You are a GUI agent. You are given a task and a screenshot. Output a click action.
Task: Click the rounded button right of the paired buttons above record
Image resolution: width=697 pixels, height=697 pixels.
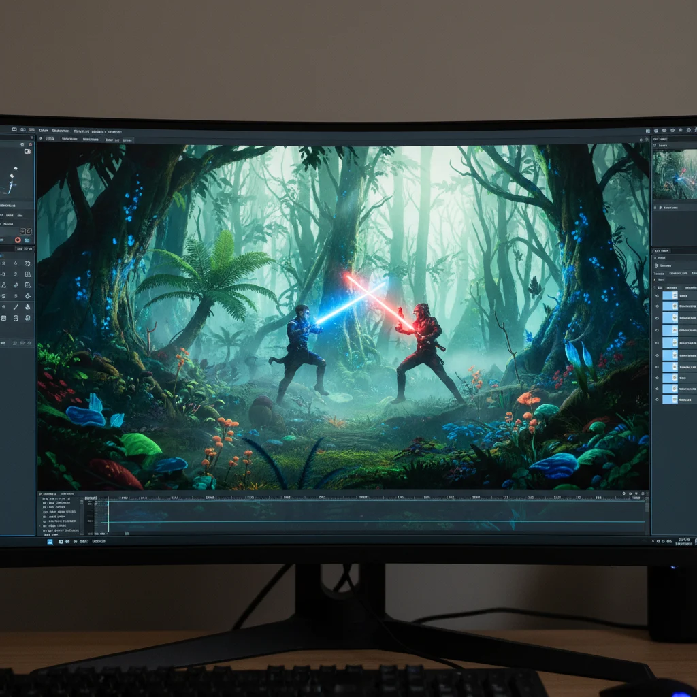29,231
